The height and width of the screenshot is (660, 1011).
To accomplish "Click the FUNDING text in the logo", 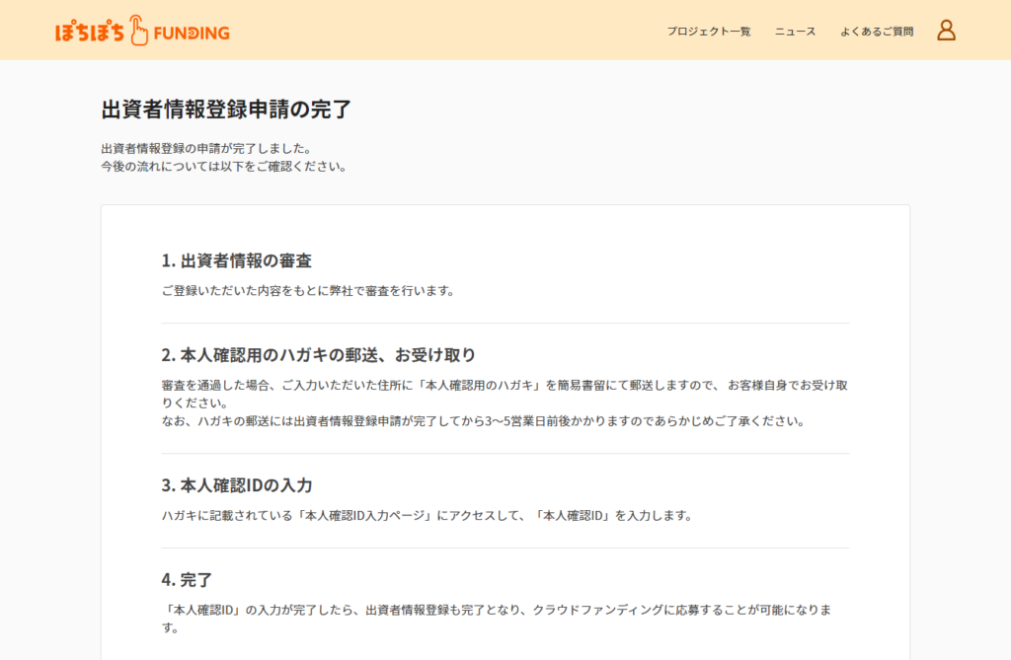I will coord(192,33).
